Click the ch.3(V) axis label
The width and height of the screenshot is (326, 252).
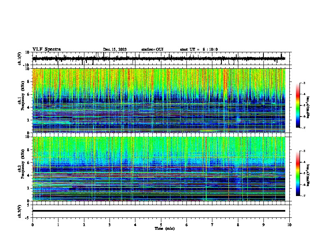pos(20,211)
